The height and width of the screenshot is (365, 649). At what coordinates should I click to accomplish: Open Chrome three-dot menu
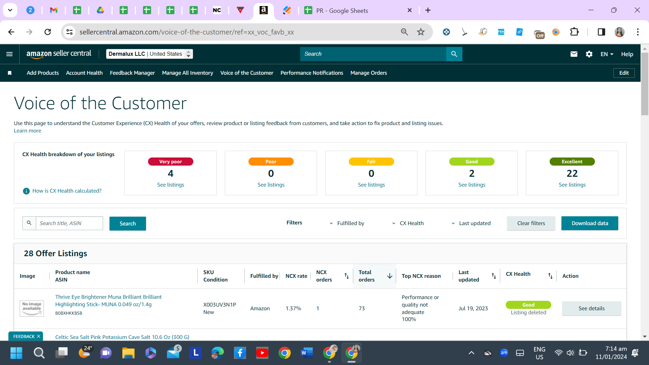638,32
